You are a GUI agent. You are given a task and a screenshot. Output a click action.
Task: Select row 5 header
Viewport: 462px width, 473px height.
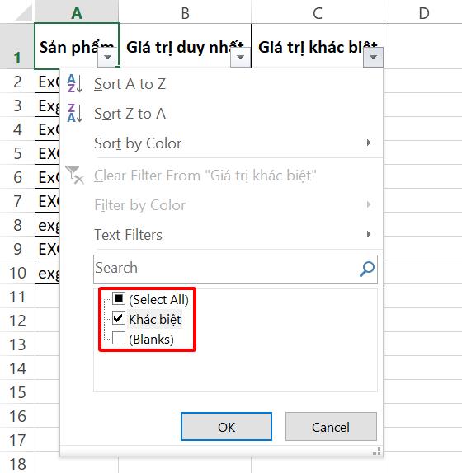17,153
